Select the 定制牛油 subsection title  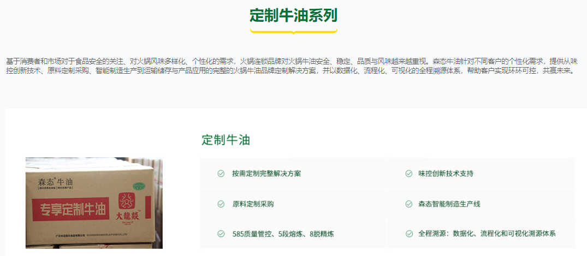(226, 140)
